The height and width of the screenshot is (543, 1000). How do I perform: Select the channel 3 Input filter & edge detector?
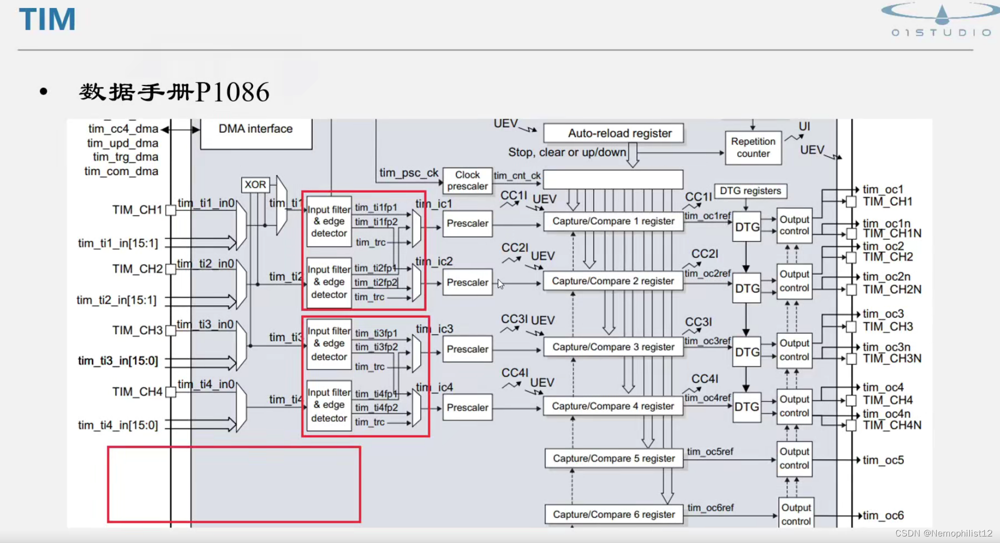click(x=329, y=344)
